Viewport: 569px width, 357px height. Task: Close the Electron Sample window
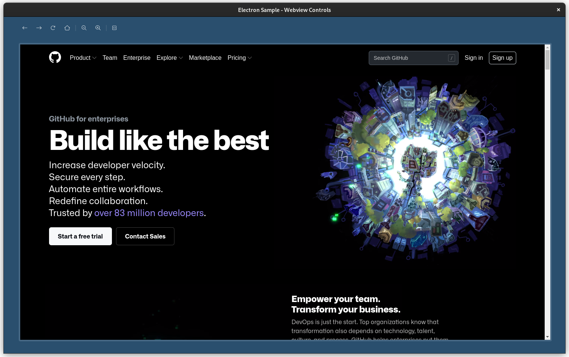[558, 10]
